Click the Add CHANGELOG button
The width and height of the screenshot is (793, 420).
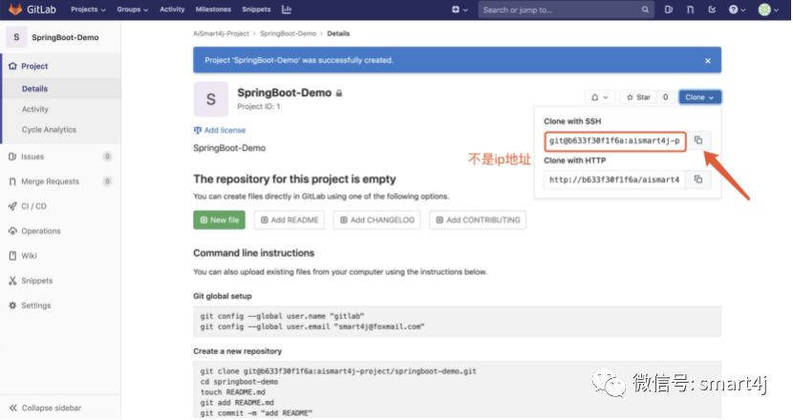point(376,220)
